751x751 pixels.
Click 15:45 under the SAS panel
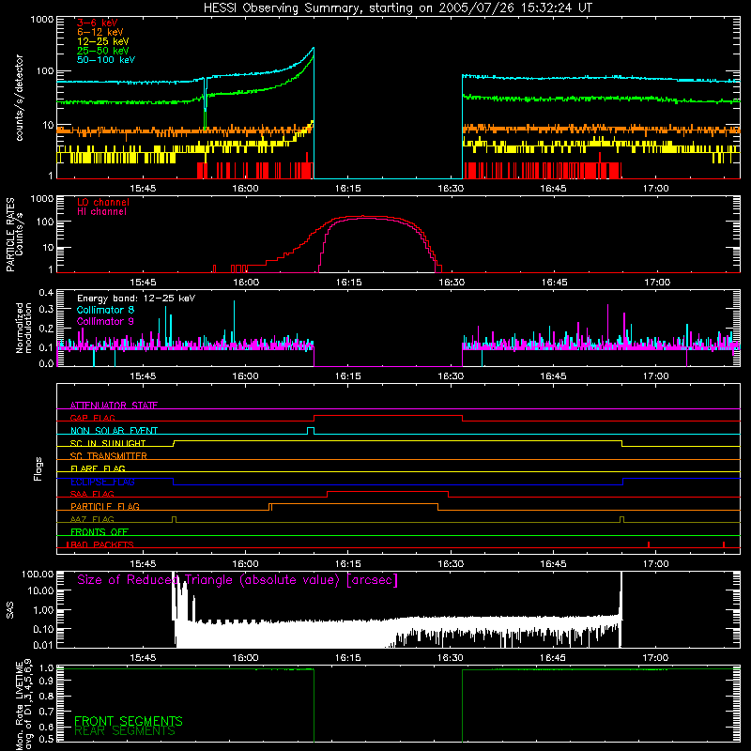point(143,658)
